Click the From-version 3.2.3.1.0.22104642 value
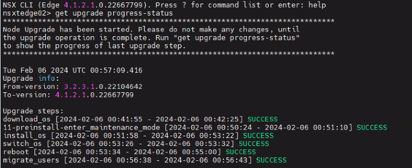 pyautogui.click(x=103, y=87)
